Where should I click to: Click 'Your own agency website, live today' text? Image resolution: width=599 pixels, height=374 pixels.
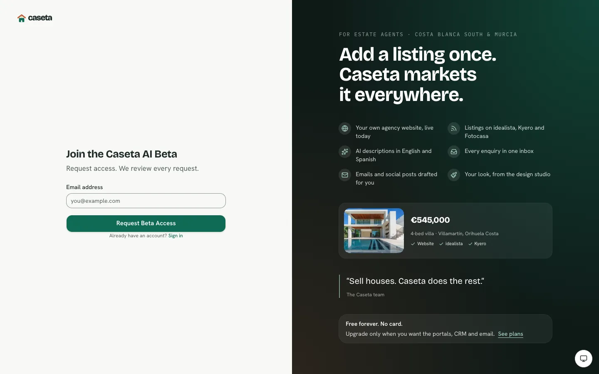(x=394, y=132)
